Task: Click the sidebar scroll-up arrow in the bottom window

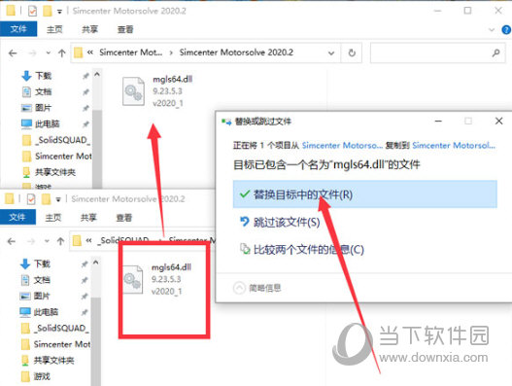Action: tap(95, 263)
